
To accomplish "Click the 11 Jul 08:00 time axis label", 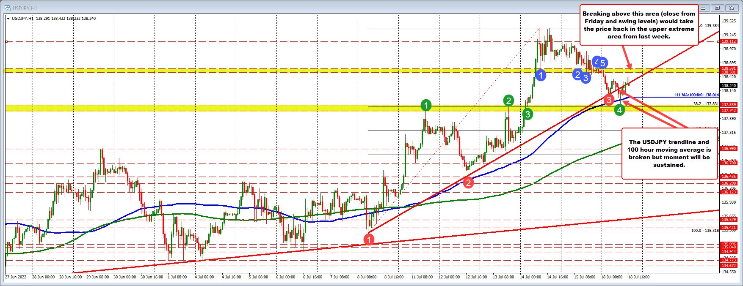I will coord(422,277).
